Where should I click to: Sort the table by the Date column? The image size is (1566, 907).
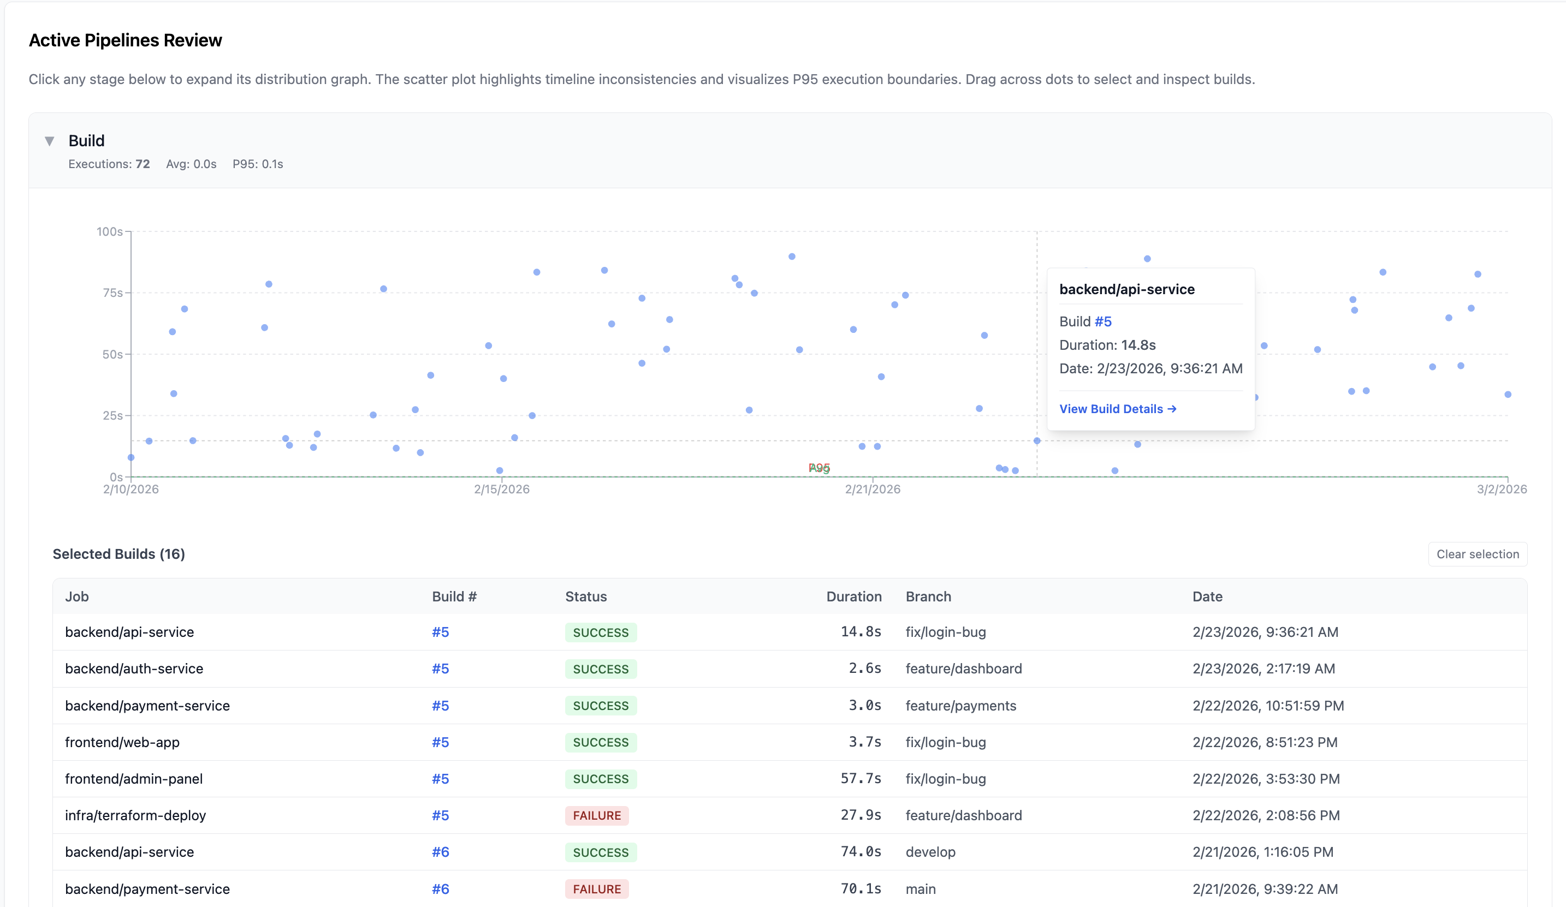click(1207, 596)
